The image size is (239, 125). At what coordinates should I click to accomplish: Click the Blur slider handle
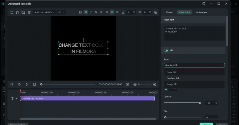(165, 117)
